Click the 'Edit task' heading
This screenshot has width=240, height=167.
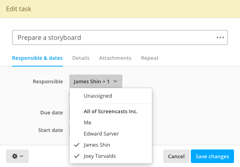pos(19,9)
